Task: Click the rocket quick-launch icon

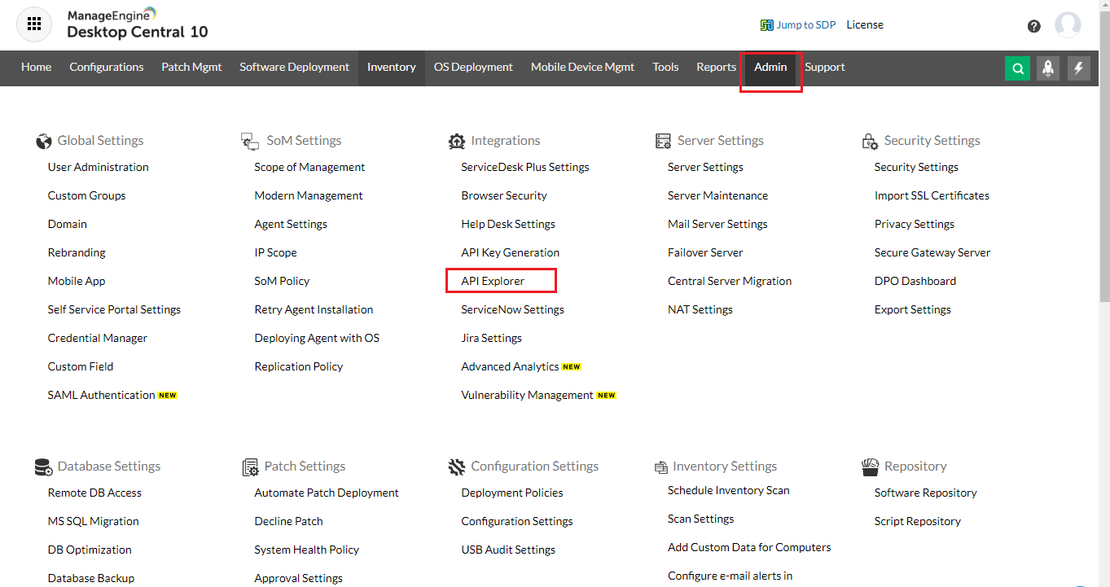Action: click(x=1048, y=68)
